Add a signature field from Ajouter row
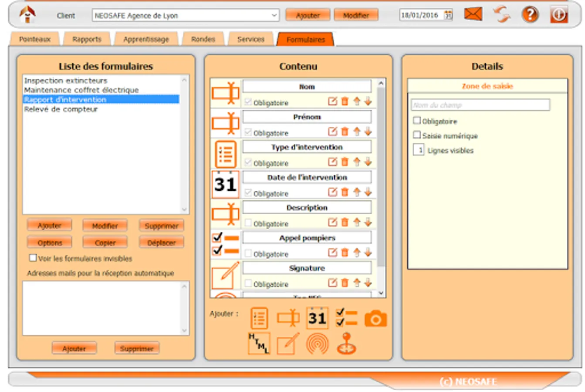Viewport: 585px width, 392px height. point(288,344)
